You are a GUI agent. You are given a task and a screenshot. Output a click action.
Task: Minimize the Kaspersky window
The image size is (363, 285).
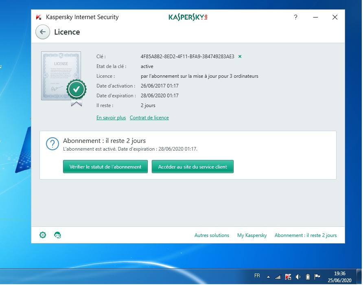tap(315, 17)
